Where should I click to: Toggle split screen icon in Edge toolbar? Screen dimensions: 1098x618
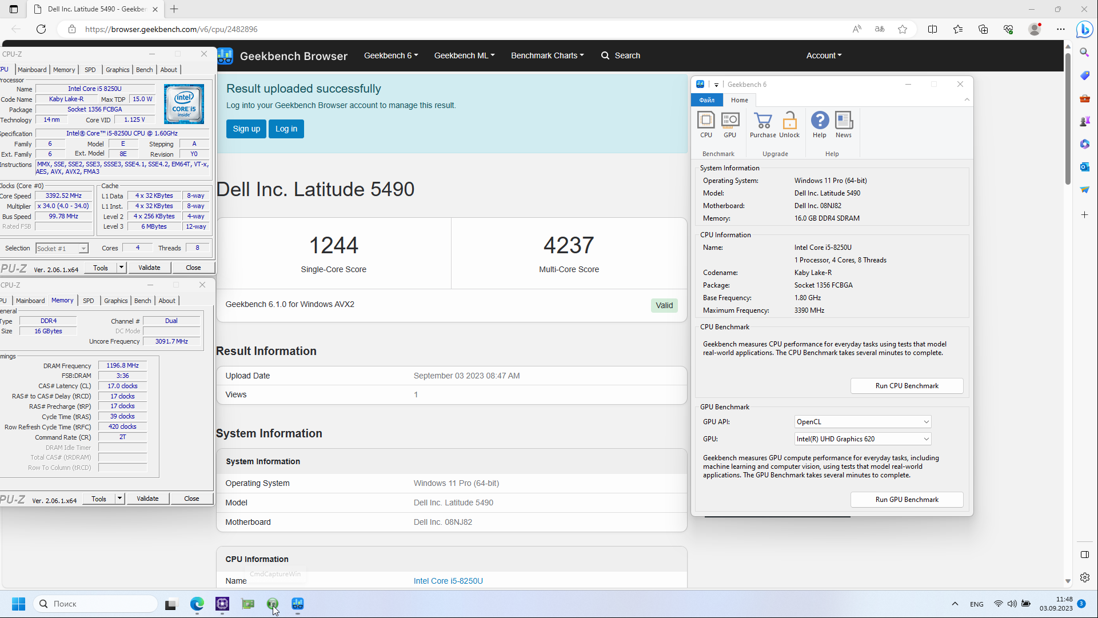pos(932,29)
